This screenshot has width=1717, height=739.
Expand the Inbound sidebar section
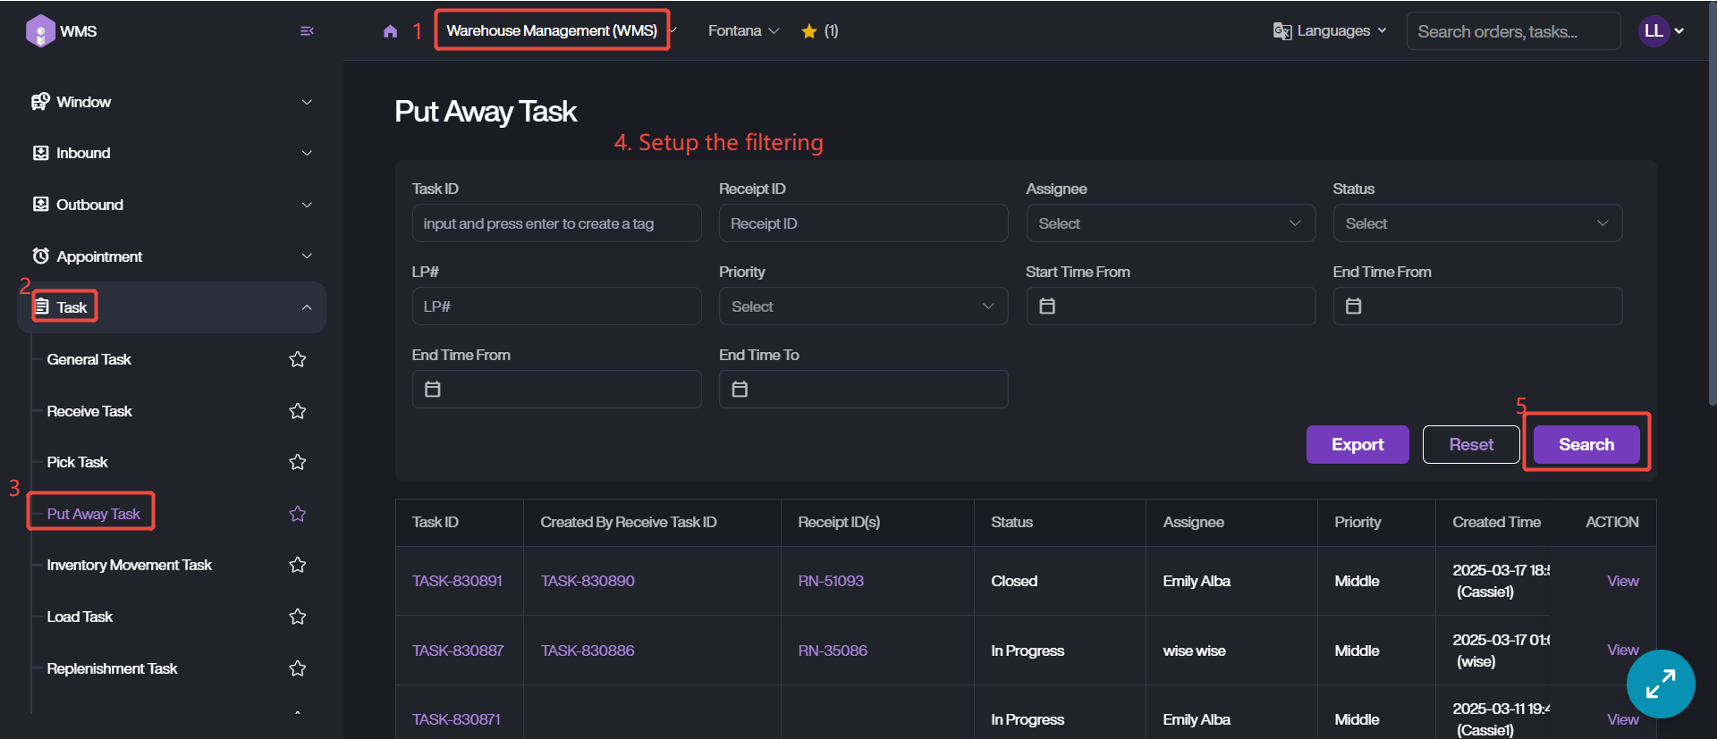(x=307, y=153)
